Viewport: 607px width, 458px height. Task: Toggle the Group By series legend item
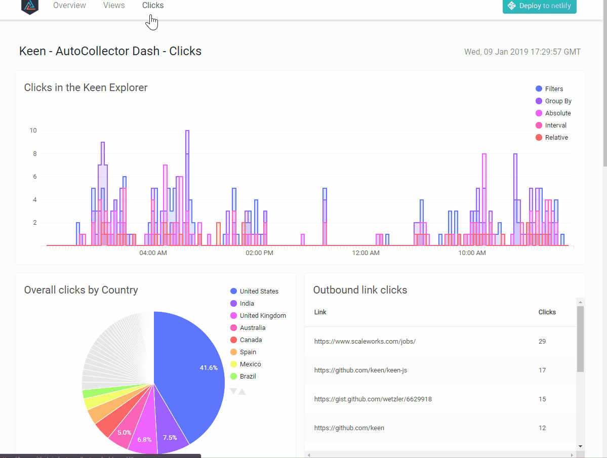(x=553, y=101)
